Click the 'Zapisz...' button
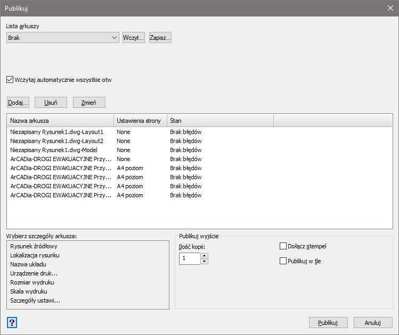This screenshot has width=399, height=335. pos(160,38)
